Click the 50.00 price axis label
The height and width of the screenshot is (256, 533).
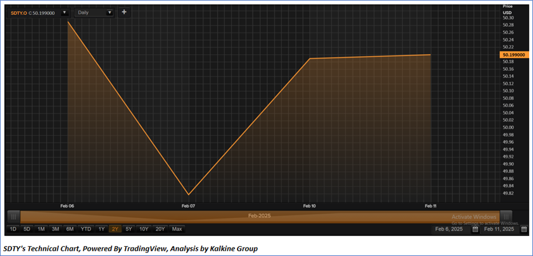tap(508, 128)
